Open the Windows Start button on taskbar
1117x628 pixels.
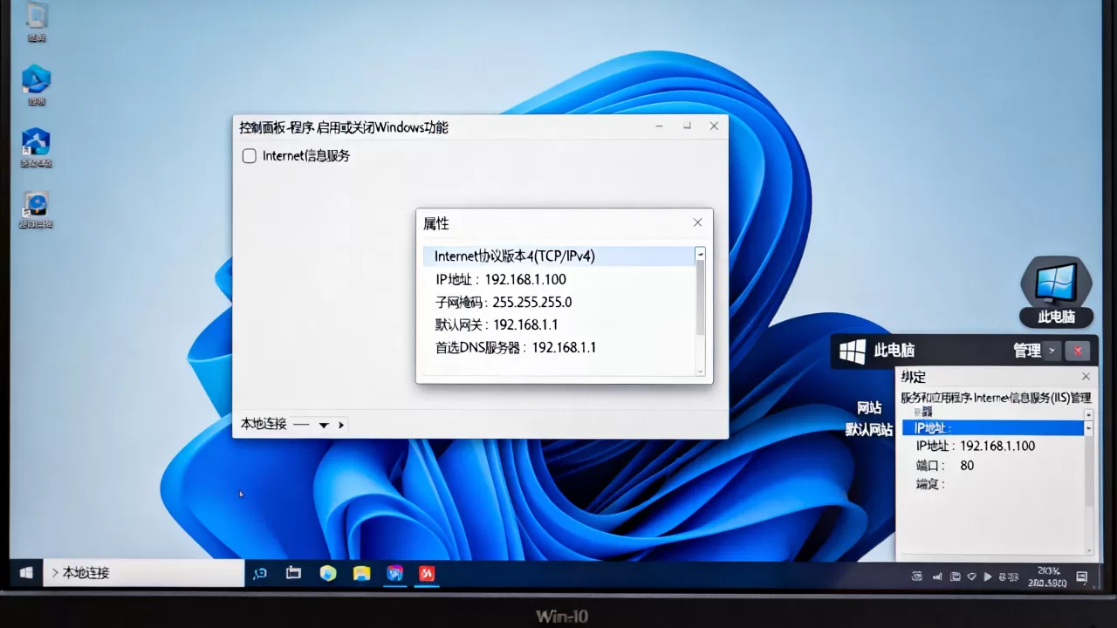pos(26,573)
